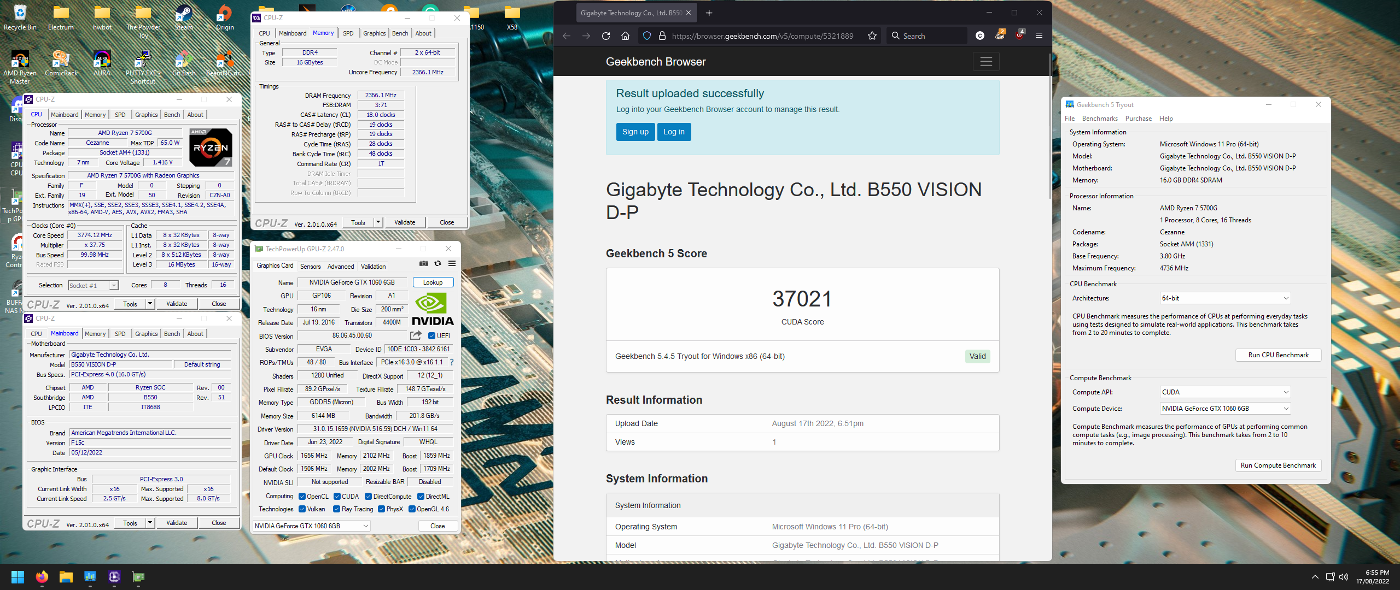Click the GPU-Z screenshot camera icon
The height and width of the screenshot is (590, 1400).
point(424,263)
